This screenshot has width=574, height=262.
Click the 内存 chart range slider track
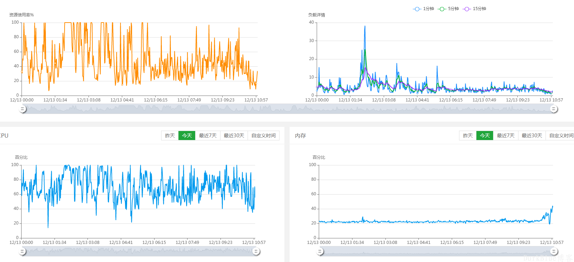(437, 251)
